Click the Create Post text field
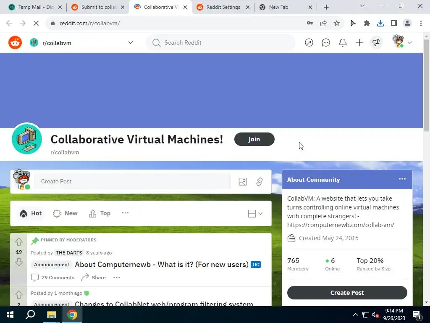 (x=132, y=182)
